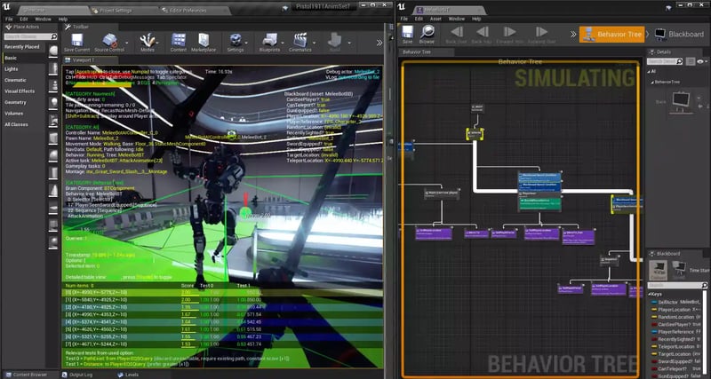Screen dimensions: 711x379
Task: Open the Output Log at bottom
Action: point(78,375)
